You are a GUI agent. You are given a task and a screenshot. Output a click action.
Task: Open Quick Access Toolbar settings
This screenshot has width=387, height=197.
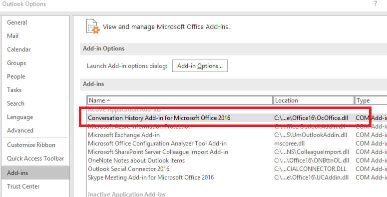[35, 158]
